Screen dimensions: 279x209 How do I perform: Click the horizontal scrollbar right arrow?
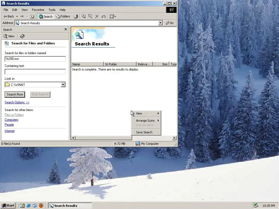(x=174, y=138)
